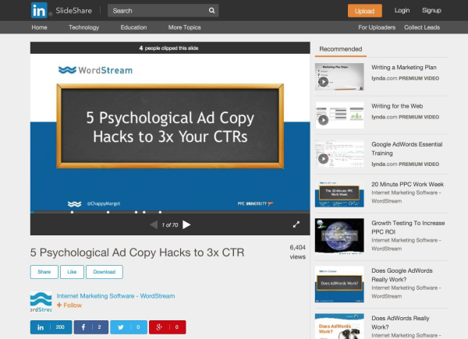Advance to the next slide arrow
This screenshot has height=339, width=468.
[x=186, y=224]
